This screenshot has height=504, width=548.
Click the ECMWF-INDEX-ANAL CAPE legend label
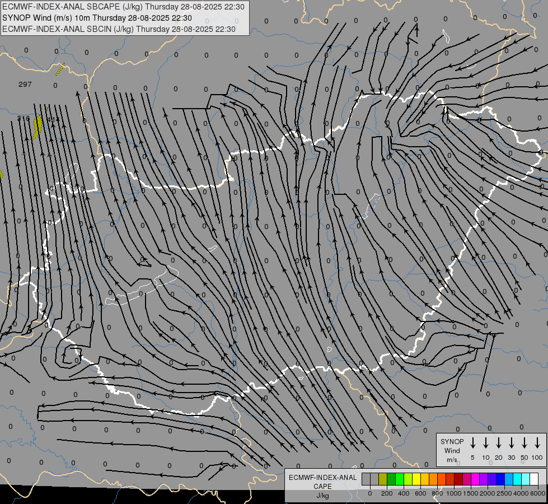click(x=322, y=482)
